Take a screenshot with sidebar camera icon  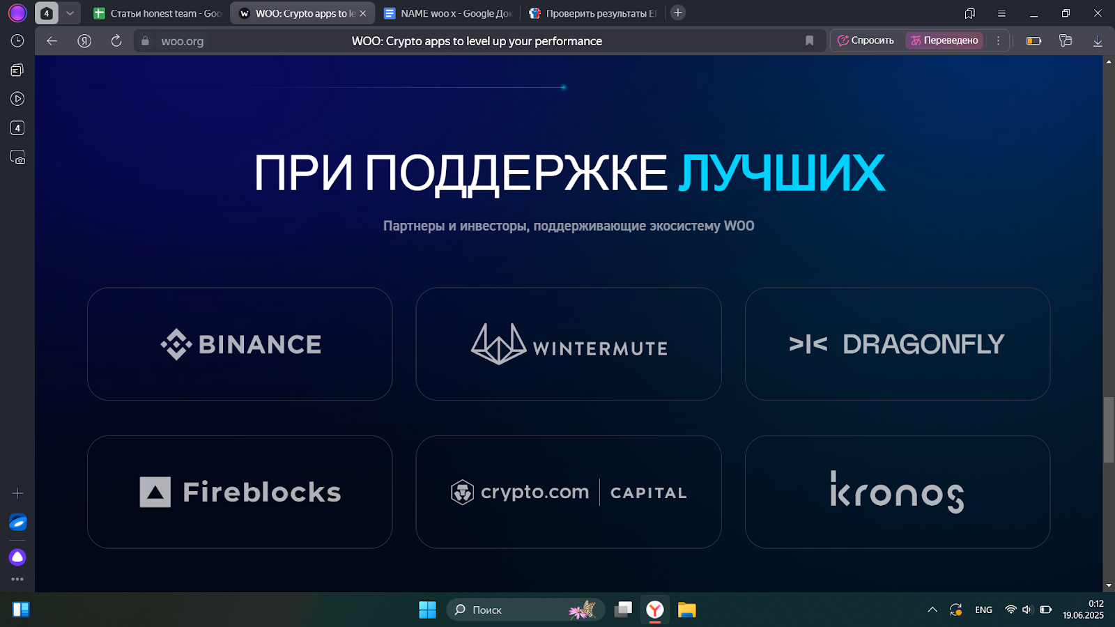pyautogui.click(x=17, y=157)
